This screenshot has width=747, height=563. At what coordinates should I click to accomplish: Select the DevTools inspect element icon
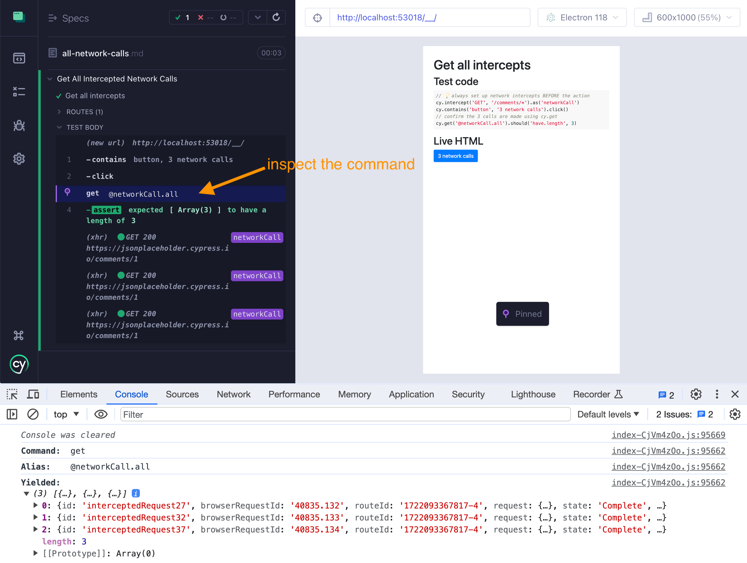pyautogui.click(x=12, y=394)
